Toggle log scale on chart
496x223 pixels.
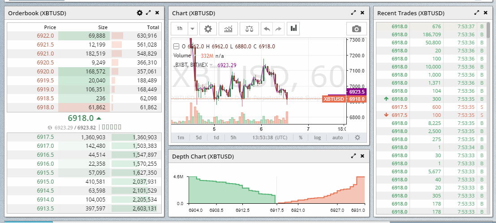click(317, 137)
